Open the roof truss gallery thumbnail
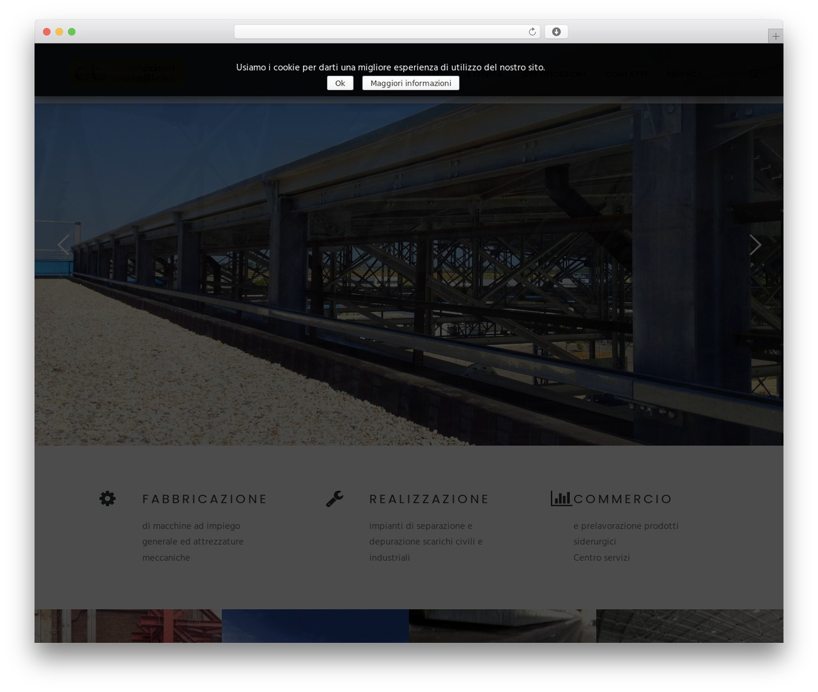 690,626
